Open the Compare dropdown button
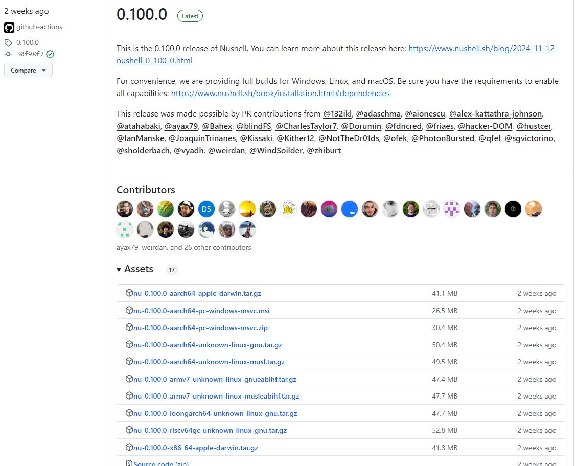Viewport: 576px width, 466px height. 28,70
